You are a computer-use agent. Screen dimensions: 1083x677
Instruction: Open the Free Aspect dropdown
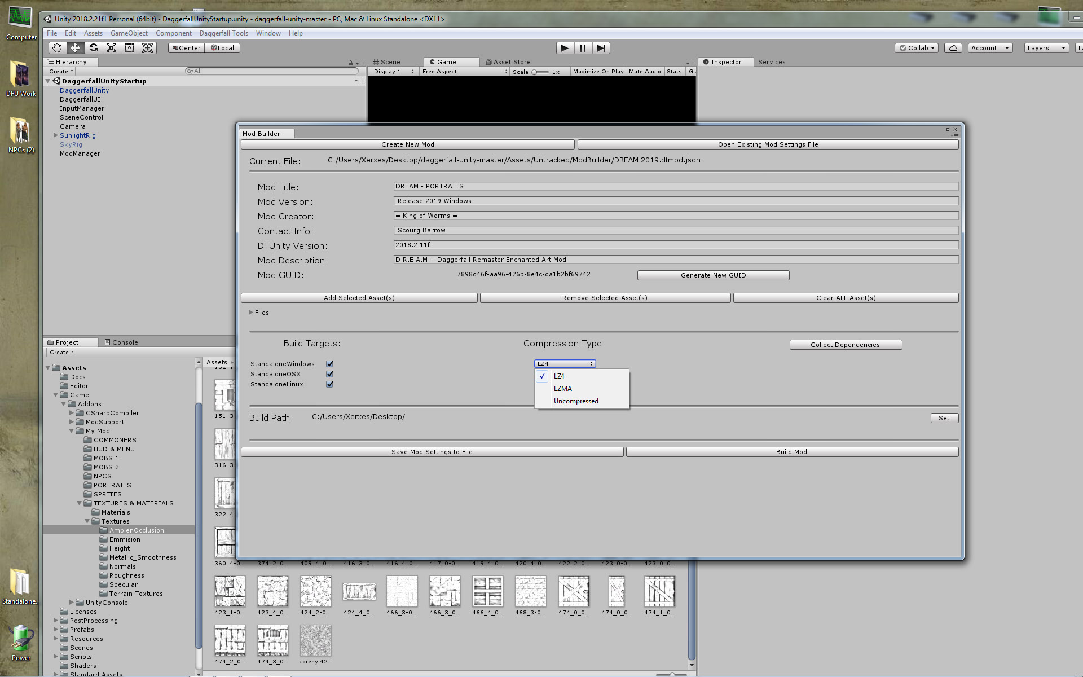tap(464, 72)
